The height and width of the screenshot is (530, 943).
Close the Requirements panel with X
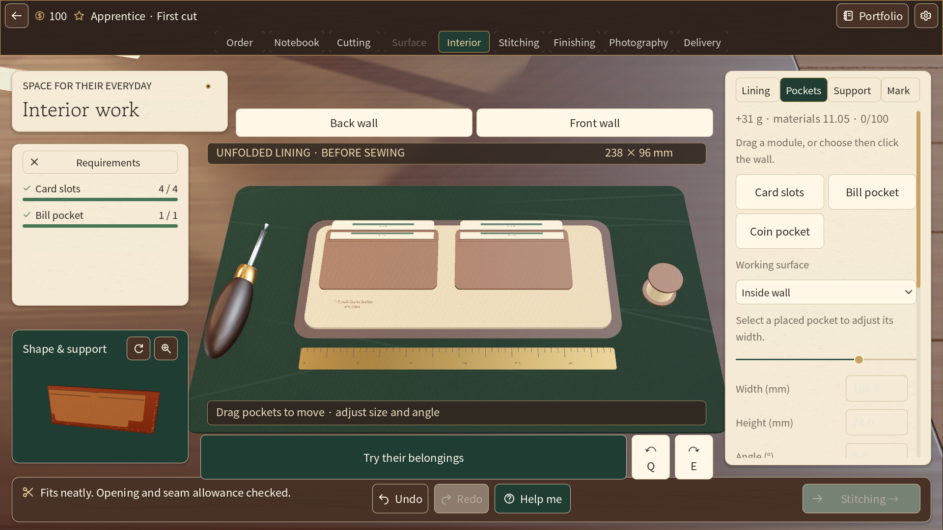tap(34, 162)
